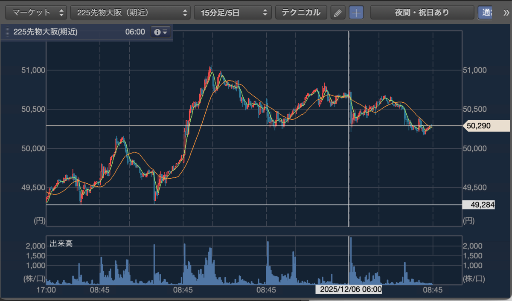Toggle the crosshair cursor button
Viewport: 512px width, 301px height.
[x=356, y=12]
